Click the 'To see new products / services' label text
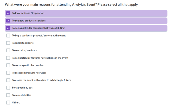Screen dimensions: 173x107 coord(29,21)
